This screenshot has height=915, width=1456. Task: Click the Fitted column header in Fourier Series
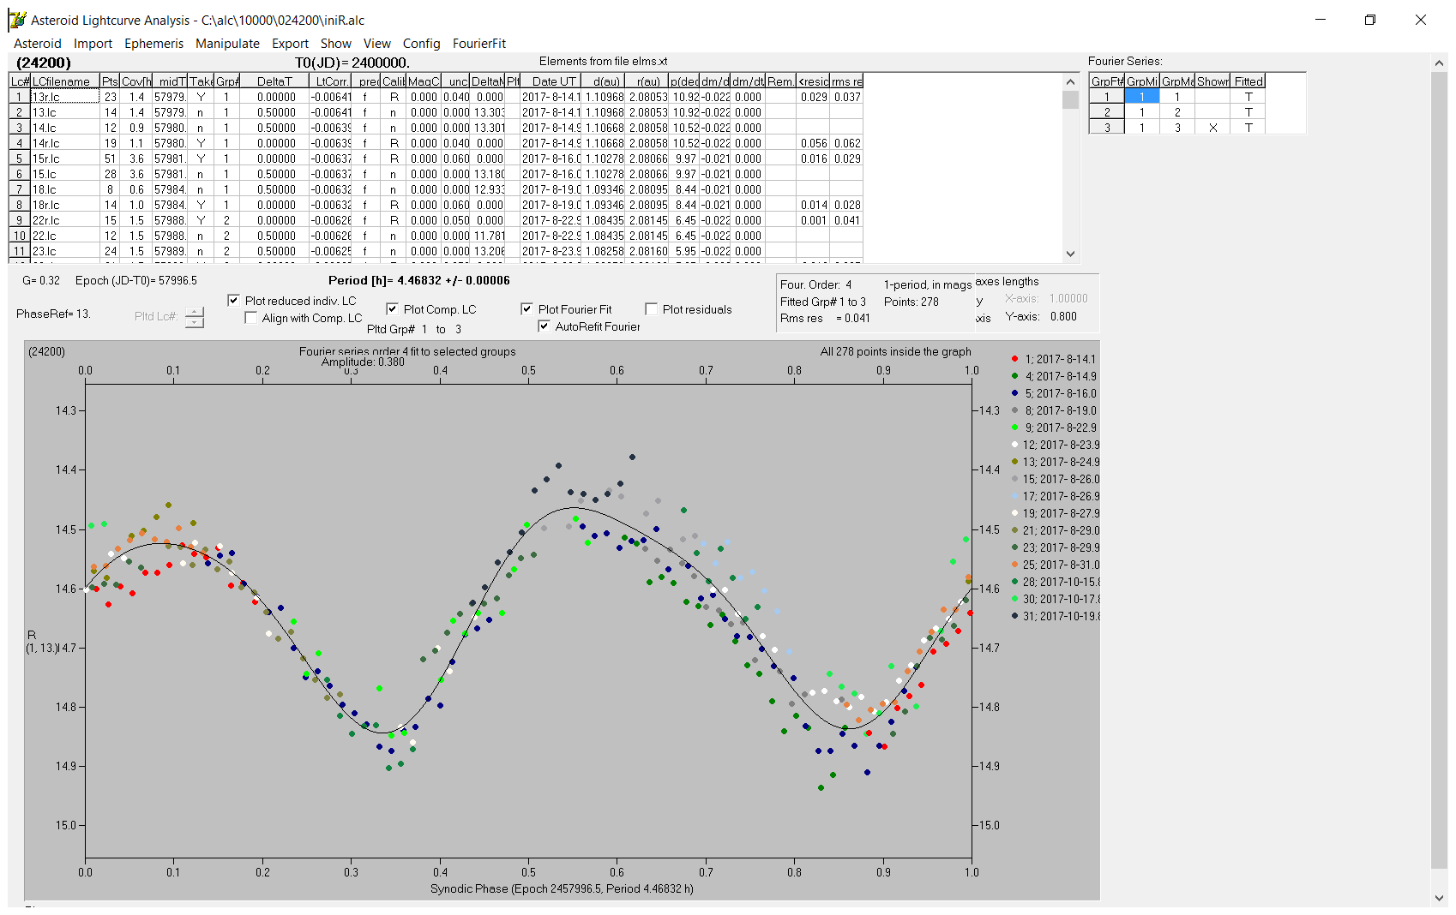click(1248, 81)
